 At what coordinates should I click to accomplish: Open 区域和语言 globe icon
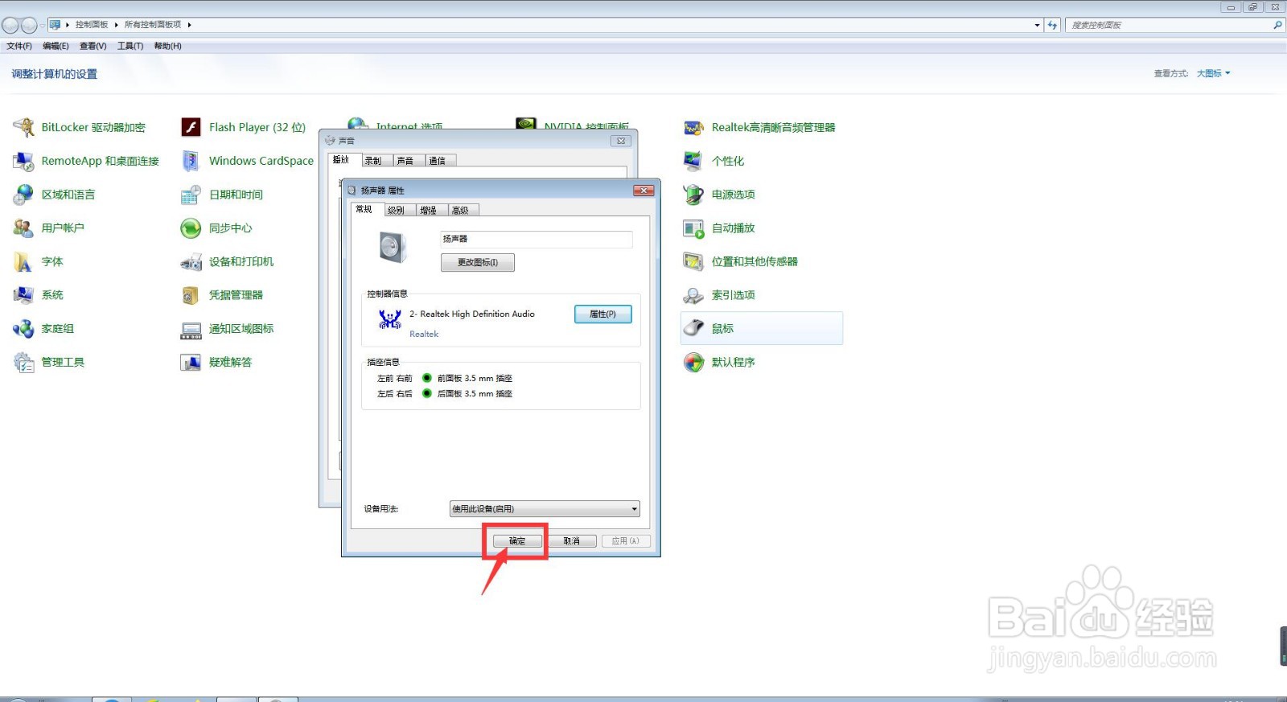click(x=24, y=195)
